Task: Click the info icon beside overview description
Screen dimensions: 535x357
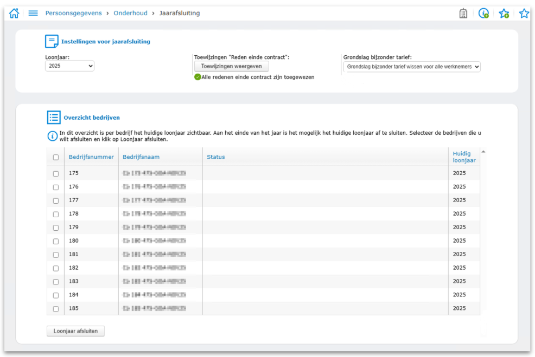Action: [x=52, y=137]
